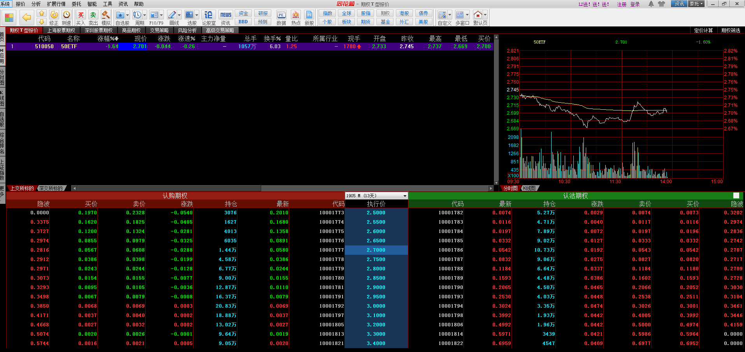Screen dimensions: 745x352
Task: Open the PE 数据 icon
Action: (x=281, y=15)
